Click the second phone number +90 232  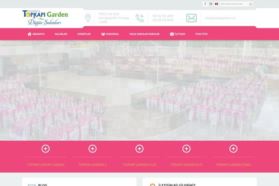pyautogui.click(x=163, y=20)
